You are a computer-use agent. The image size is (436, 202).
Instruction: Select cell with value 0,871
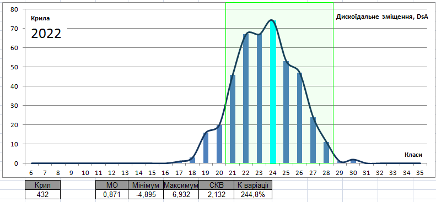(x=112, y=194)
